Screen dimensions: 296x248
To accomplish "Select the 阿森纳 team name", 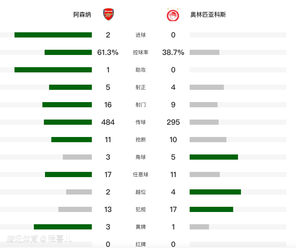I will click(x=82, y=15).
